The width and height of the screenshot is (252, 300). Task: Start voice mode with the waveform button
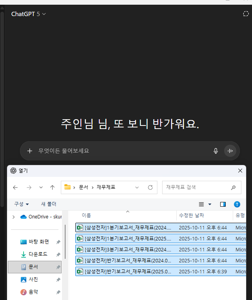[230, 151]
